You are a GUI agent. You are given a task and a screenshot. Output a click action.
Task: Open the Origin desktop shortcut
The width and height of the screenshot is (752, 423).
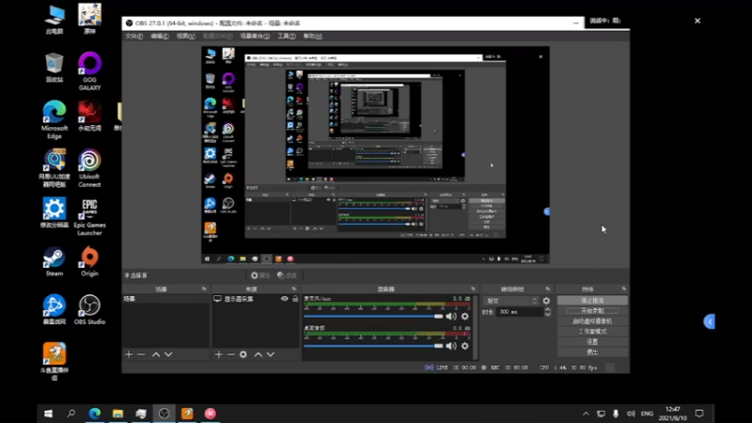coord(89,261)
